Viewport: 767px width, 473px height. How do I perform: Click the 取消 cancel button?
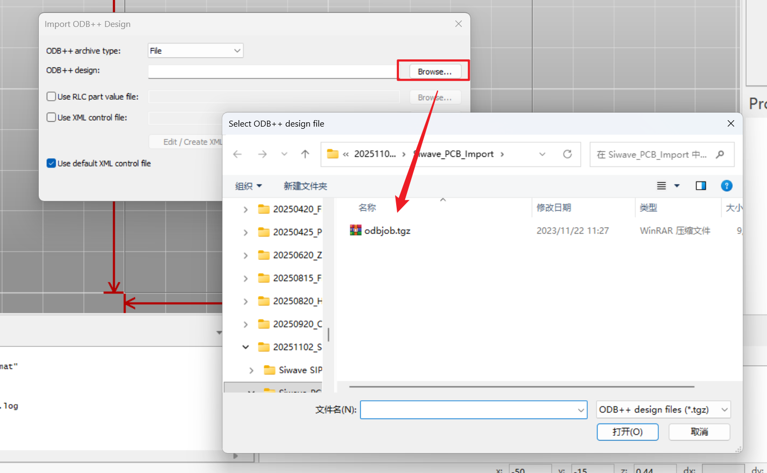699,432
